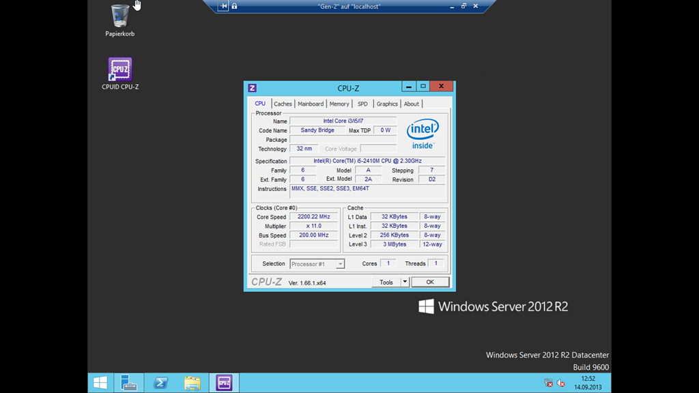Click the Max TDP 0 W value

[x=385, y=130]
